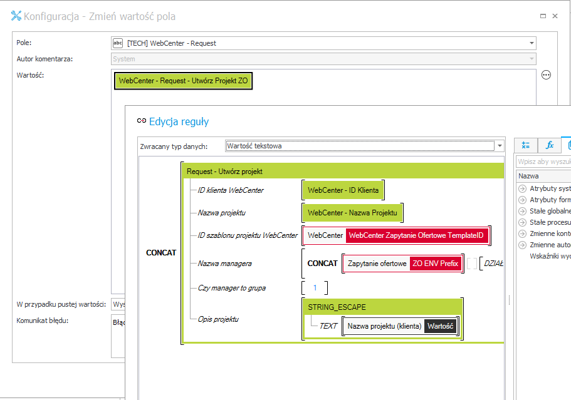The width and height of the screenshot is (571, 400).
Task: Click the ID klienta WebCenter parameter label
Action: coord(231,190)
